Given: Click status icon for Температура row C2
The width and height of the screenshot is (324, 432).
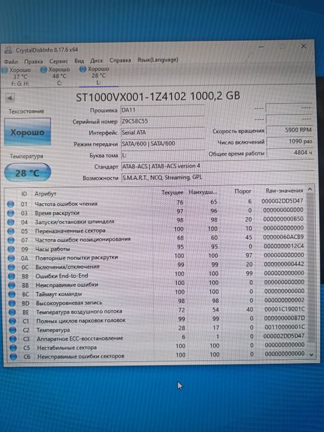Looking at the screenshot, I should point(13,330).
